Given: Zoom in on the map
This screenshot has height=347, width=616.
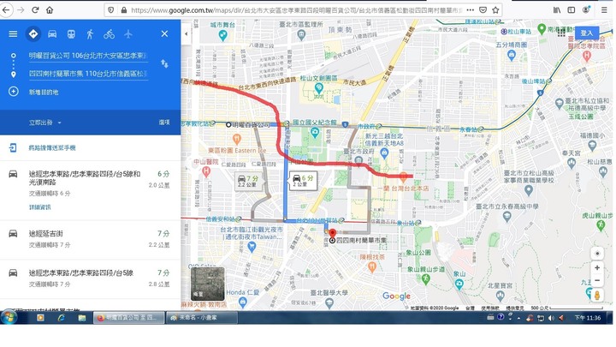Looking at the screenshot, I should coord(597,268).
